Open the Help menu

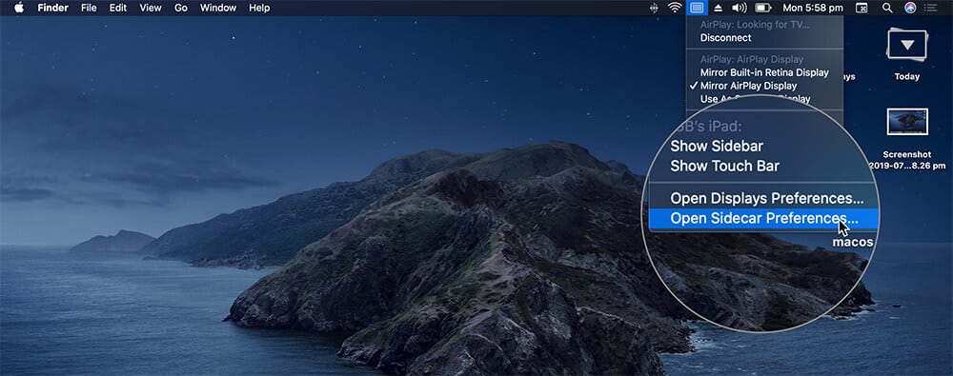coord(259,8)
